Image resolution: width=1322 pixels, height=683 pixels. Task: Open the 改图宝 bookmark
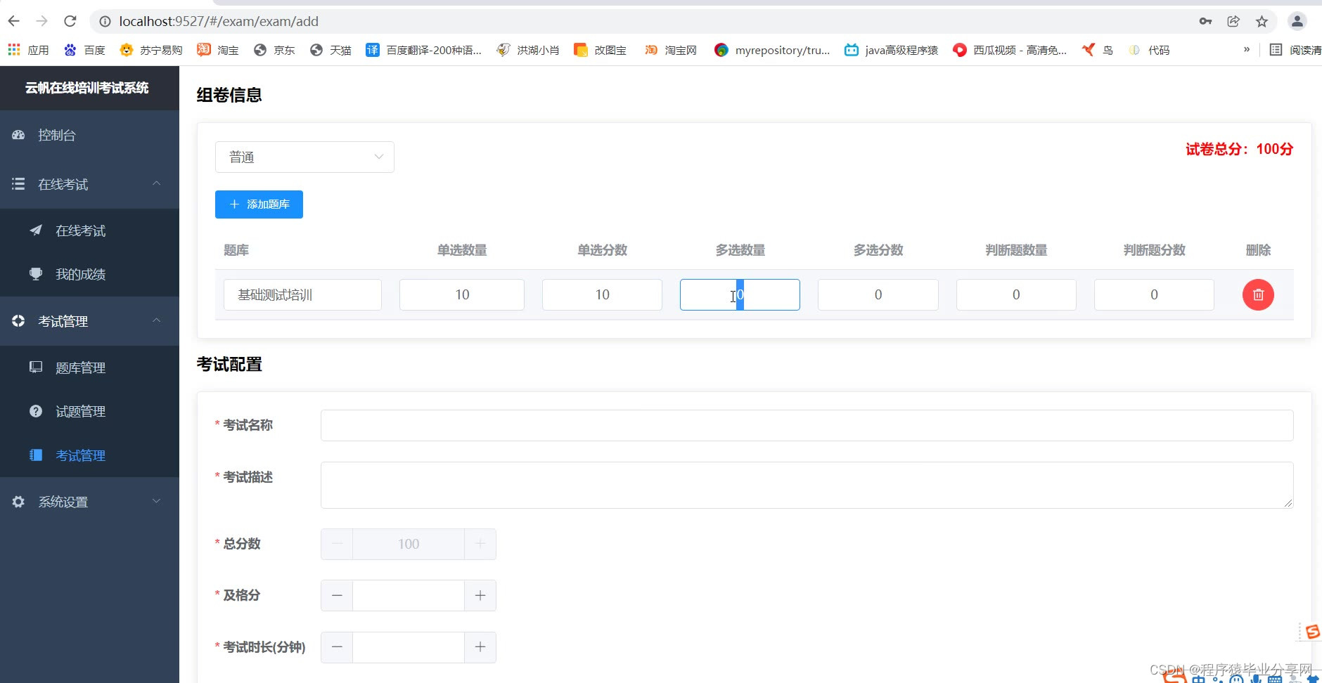600,50
